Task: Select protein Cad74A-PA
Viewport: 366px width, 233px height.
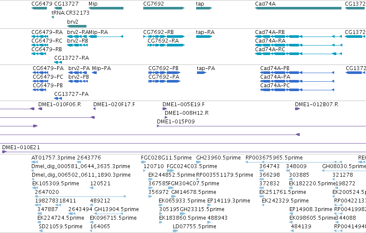Action: click(297, 81)
